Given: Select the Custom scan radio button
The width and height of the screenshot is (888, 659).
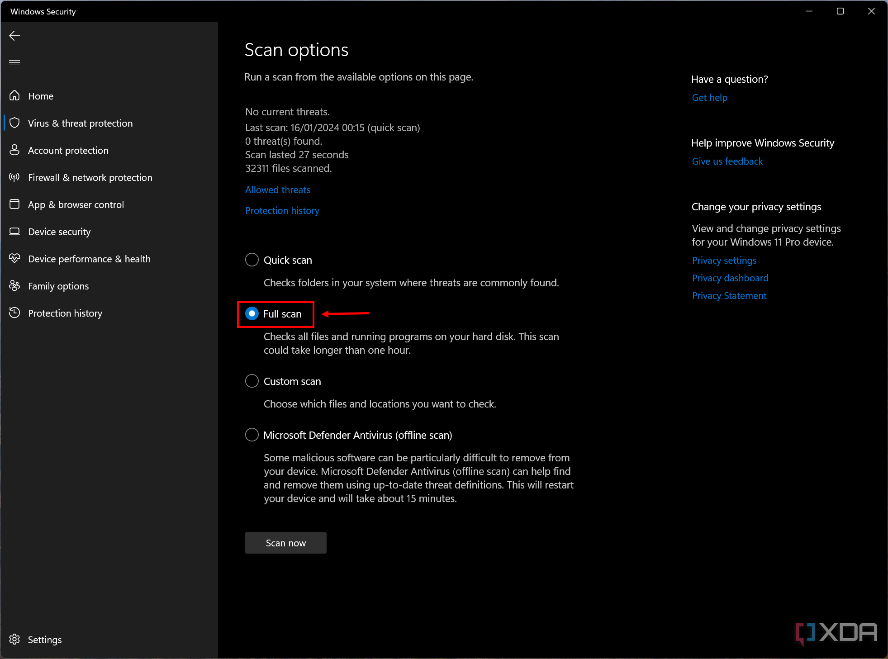Looking at the screenshot, I should point(252,381).
